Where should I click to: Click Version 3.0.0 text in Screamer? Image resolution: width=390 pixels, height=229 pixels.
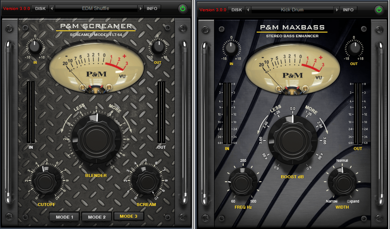[x=17, y=8]
